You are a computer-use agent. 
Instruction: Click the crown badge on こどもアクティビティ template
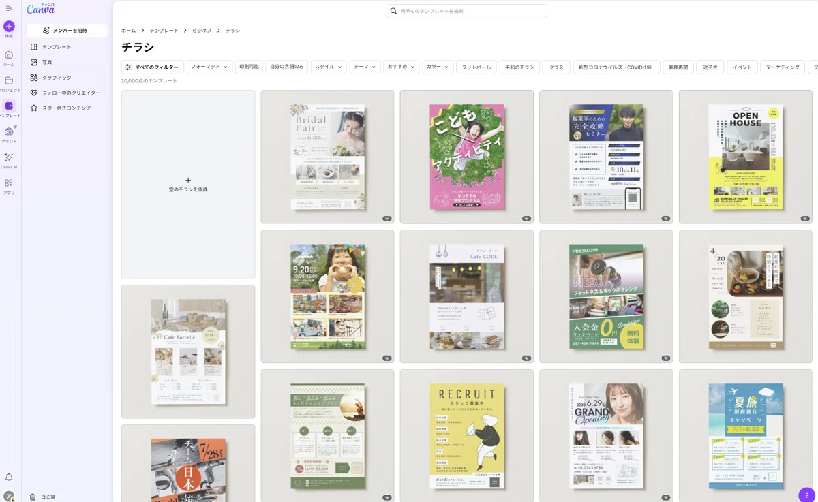coord(526,219)
